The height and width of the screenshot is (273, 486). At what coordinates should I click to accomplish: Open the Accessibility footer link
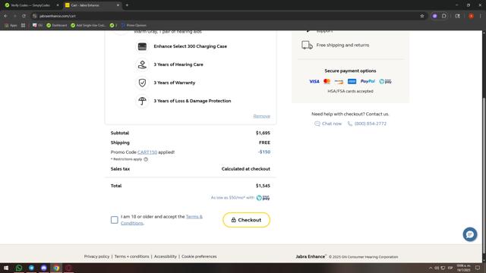tap(166, 256)
